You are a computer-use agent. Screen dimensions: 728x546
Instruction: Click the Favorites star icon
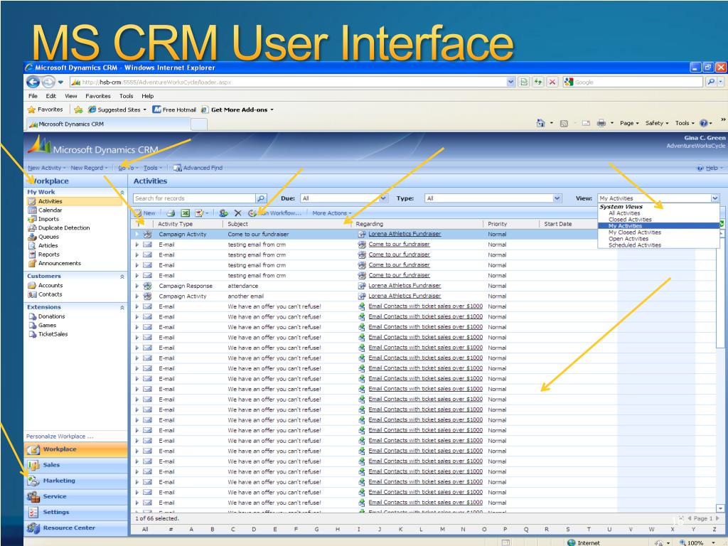tap(31, 109)
